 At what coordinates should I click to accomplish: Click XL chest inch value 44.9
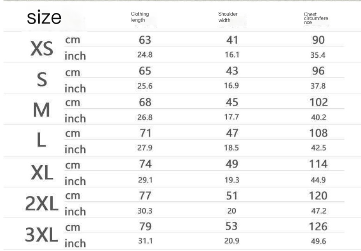point(318,180)
